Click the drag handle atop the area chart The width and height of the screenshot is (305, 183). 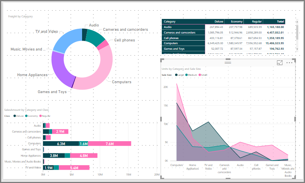tap(228, 62)
